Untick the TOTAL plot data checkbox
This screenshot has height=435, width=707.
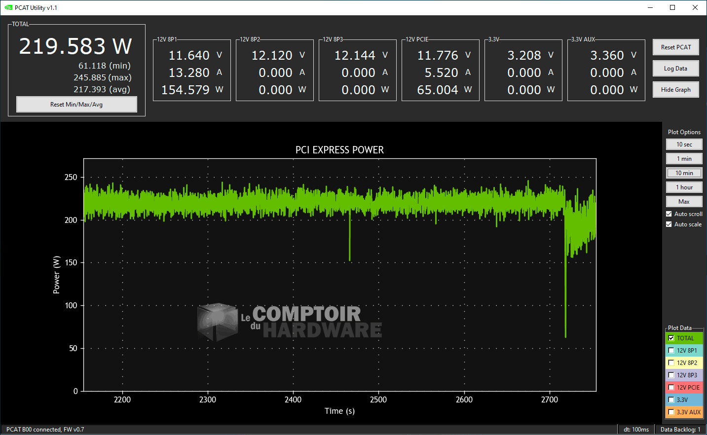[671, 338]
